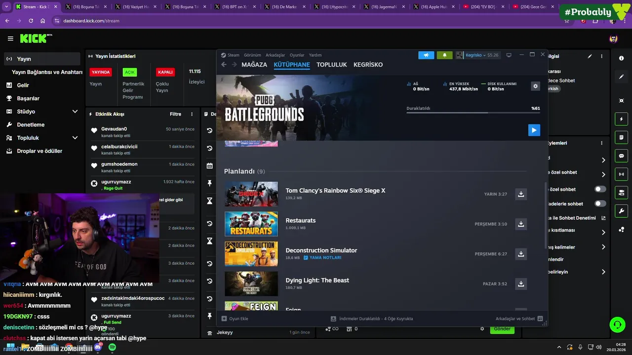Switch to MAĞAZA tab in Steam

(254, 65)
